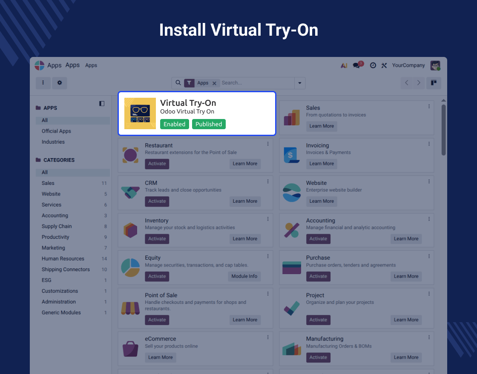Go to previous page arrow
This screenshot has height=374, width=477.
pos(407,83)
